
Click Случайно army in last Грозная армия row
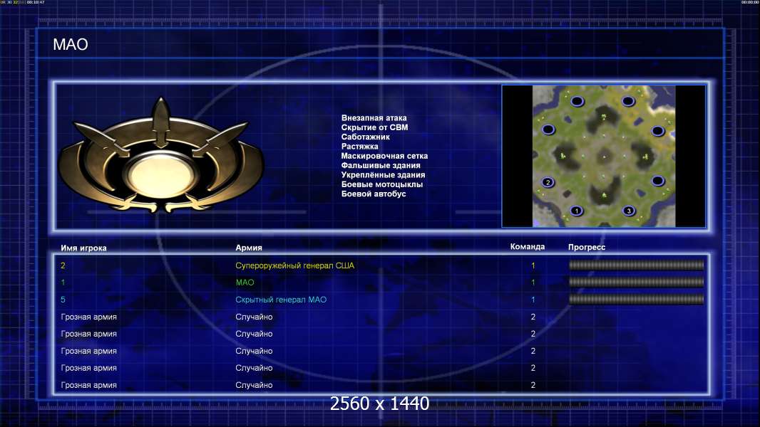pos(254,386)
